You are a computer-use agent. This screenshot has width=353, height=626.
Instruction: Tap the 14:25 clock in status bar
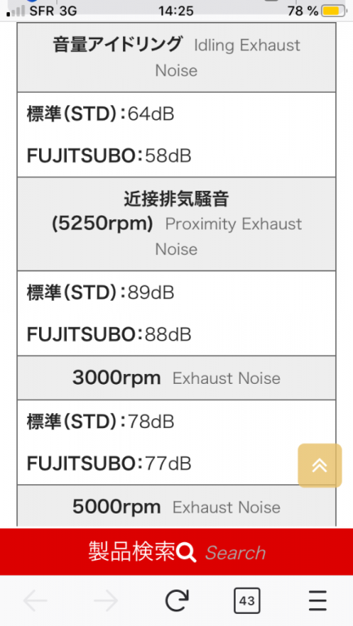point(176,11)
